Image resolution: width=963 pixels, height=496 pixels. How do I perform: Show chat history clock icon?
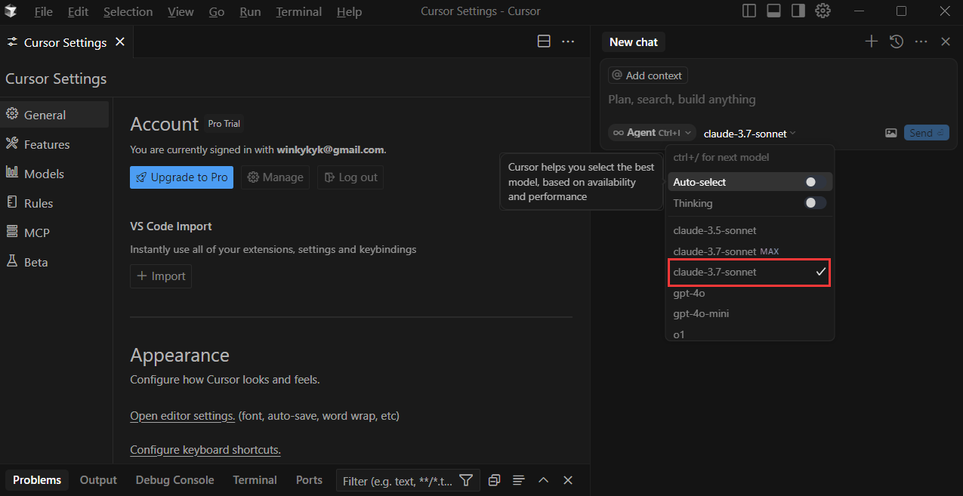click(897, 42)
